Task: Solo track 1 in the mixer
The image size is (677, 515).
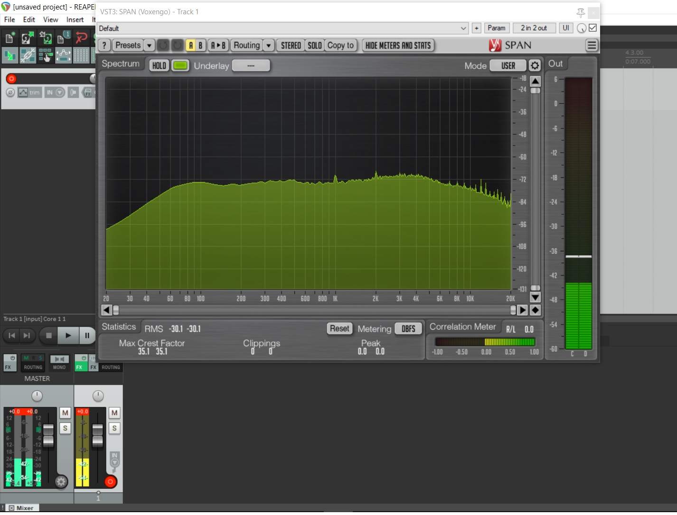Action: [x=114, y=429]
